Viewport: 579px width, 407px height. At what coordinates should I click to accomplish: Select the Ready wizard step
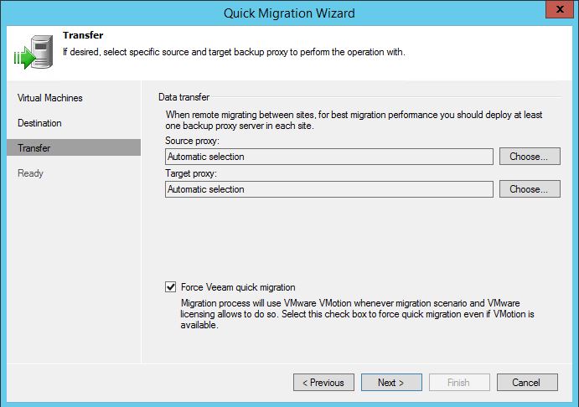pyautogui.click(x=30, y=173)
